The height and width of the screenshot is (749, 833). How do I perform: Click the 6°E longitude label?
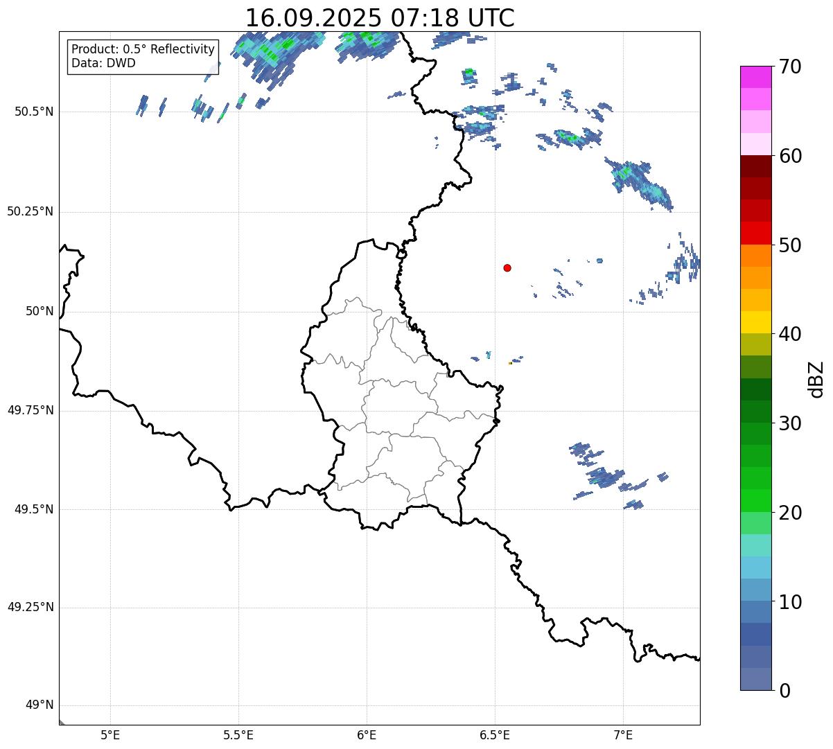(x=367, y=736)
